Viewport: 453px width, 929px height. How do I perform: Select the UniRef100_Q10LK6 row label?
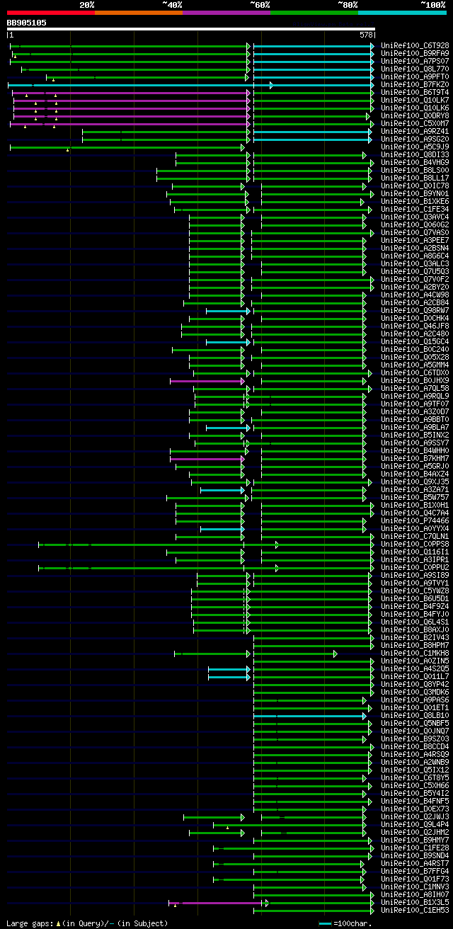(x=415, y=108)
